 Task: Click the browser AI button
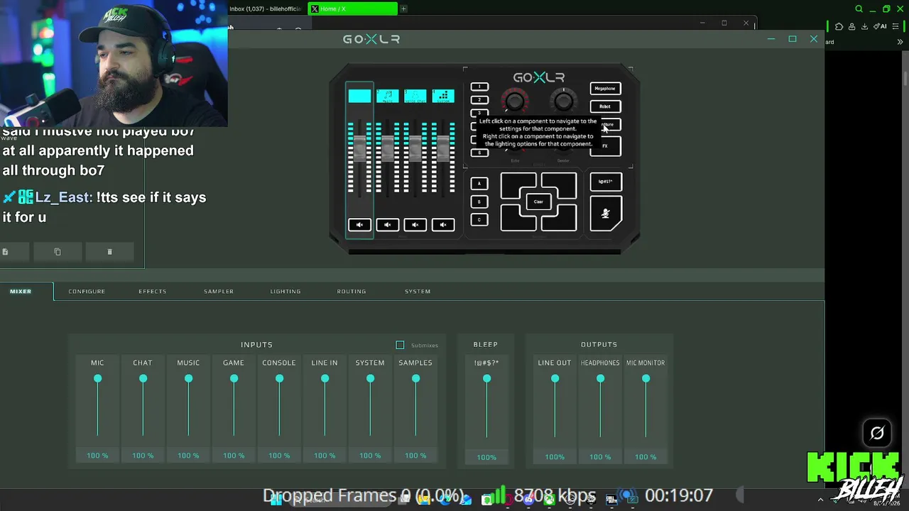coord(880,27)
